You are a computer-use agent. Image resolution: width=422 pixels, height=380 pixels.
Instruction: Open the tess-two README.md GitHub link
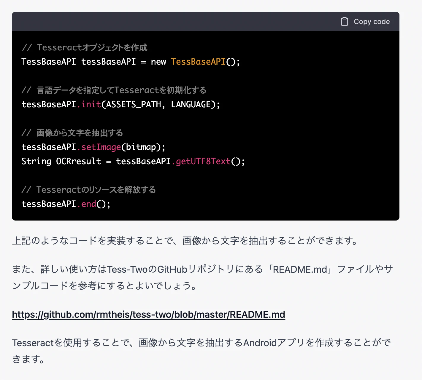(x=148, y=314)
